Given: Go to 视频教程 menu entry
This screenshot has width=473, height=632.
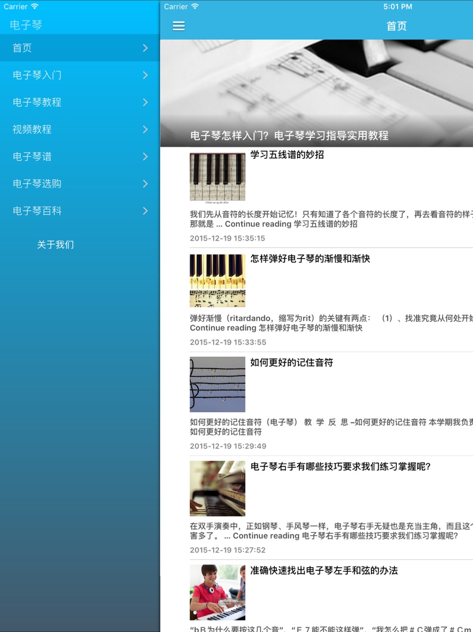Looking at the screenshot, I should [80, 129].
